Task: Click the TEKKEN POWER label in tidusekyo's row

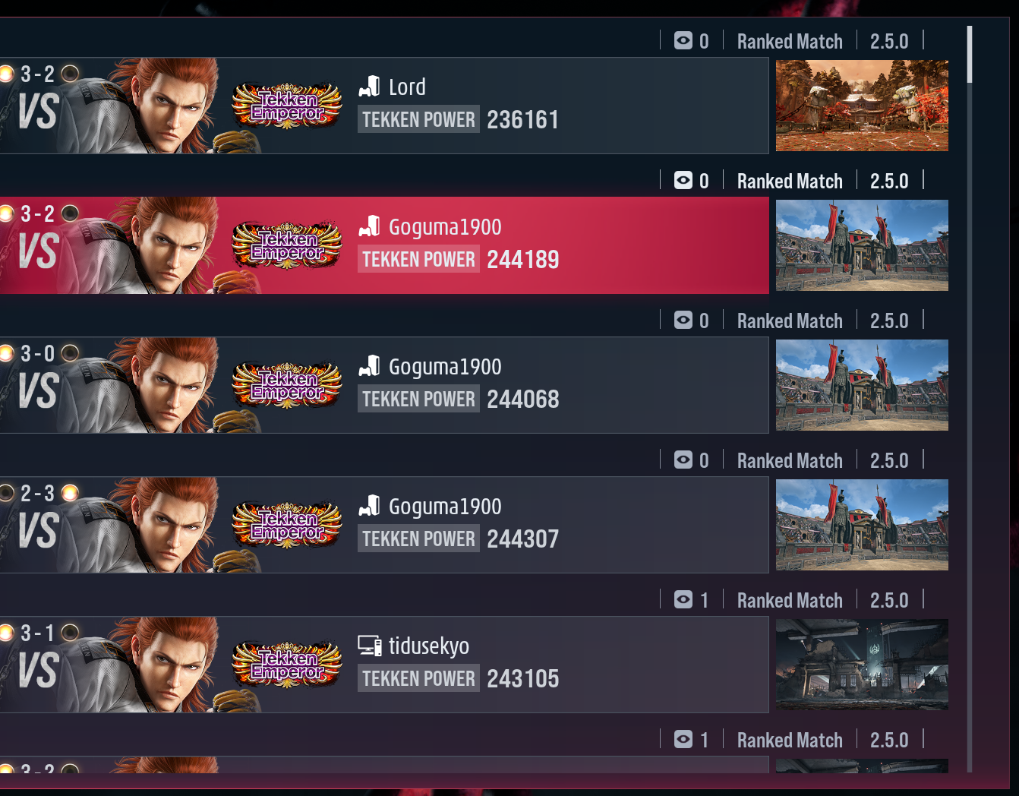Action: click(x=418, y=678)
